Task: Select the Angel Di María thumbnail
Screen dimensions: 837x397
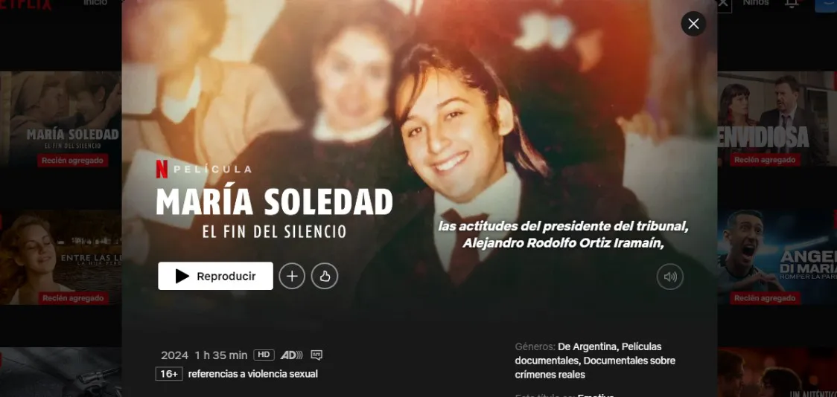Action: [777, 256]
